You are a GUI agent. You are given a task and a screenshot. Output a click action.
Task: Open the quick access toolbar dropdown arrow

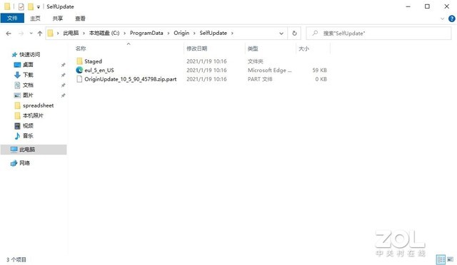pyautogui.click(x=38, y=7)
